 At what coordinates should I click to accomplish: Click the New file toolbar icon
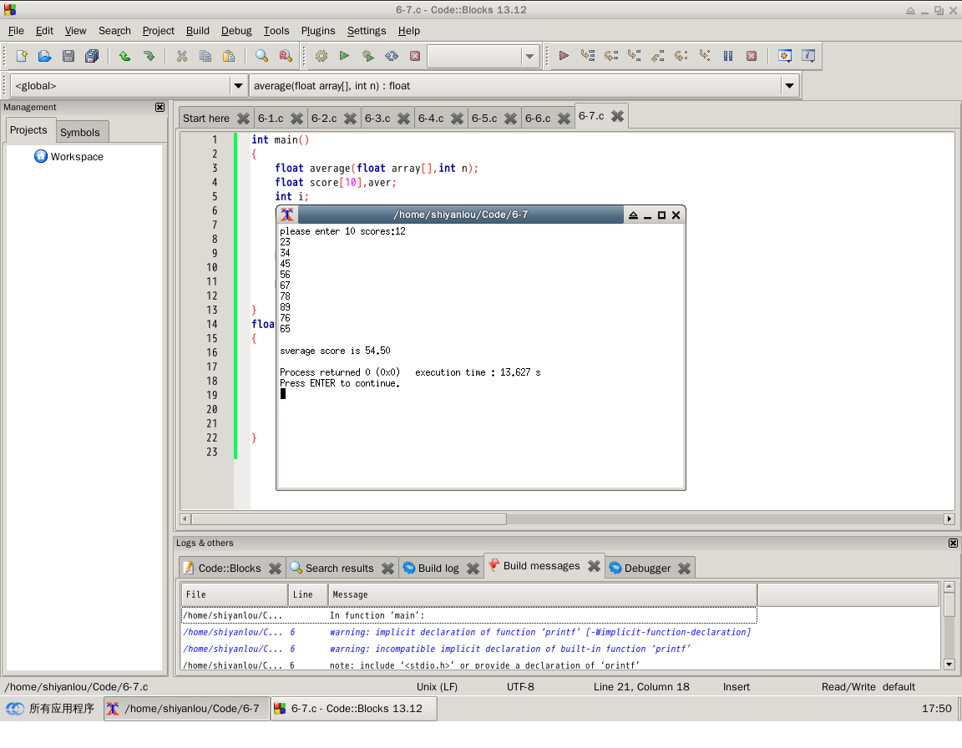(22, 56)
